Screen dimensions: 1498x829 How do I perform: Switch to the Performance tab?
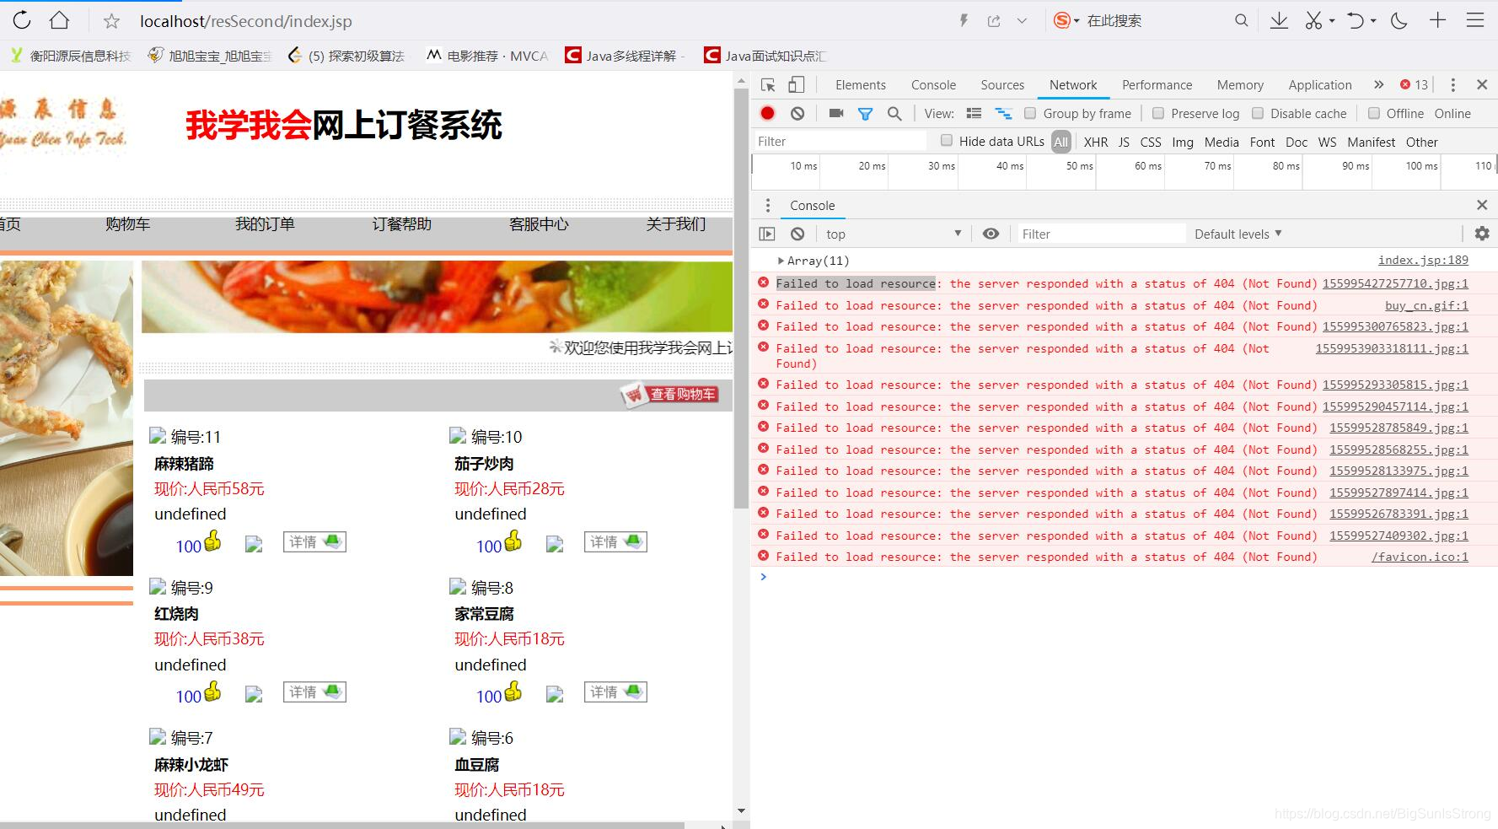1157,84
